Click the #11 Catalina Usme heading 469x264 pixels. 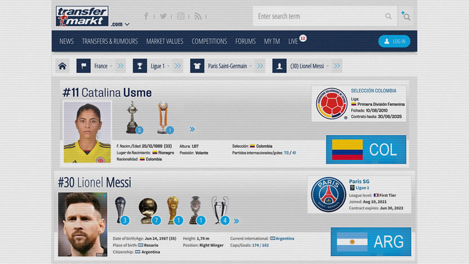[x=107, y=93]
